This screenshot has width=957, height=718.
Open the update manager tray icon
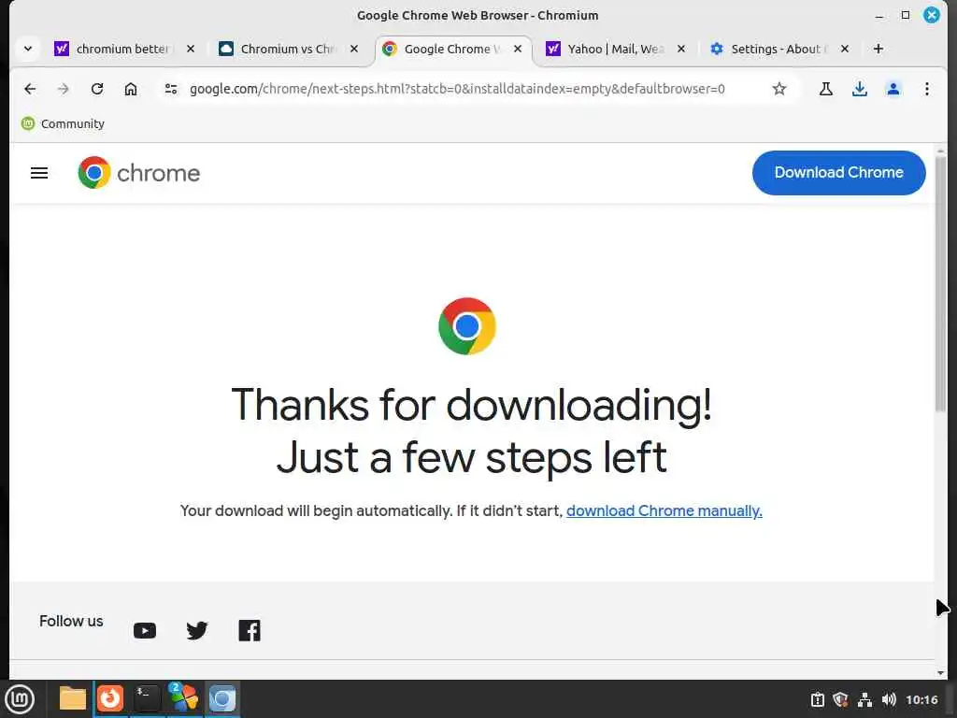(817, 699)
